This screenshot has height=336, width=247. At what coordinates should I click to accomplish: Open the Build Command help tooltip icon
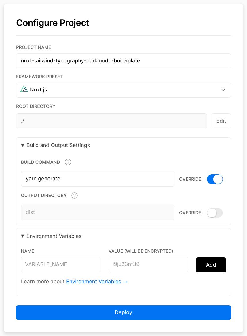(68, 162)
